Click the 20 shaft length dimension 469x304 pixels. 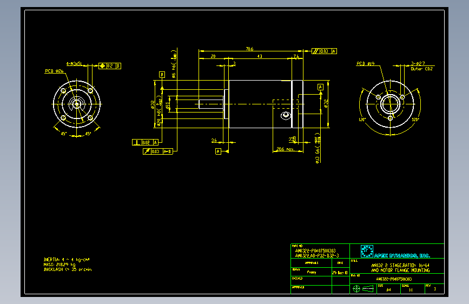[x=213, y=56]
